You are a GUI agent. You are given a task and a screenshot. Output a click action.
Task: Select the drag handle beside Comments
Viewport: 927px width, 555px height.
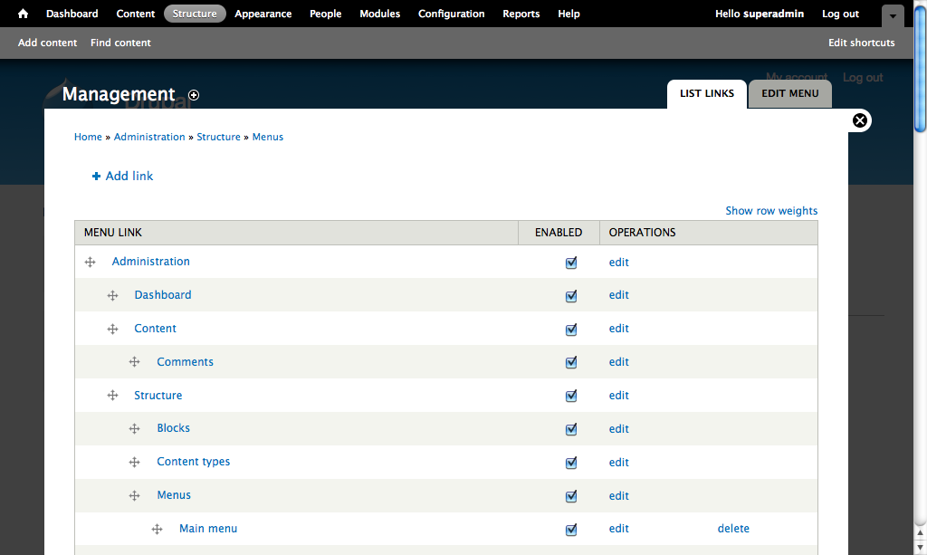click(135, 362)
